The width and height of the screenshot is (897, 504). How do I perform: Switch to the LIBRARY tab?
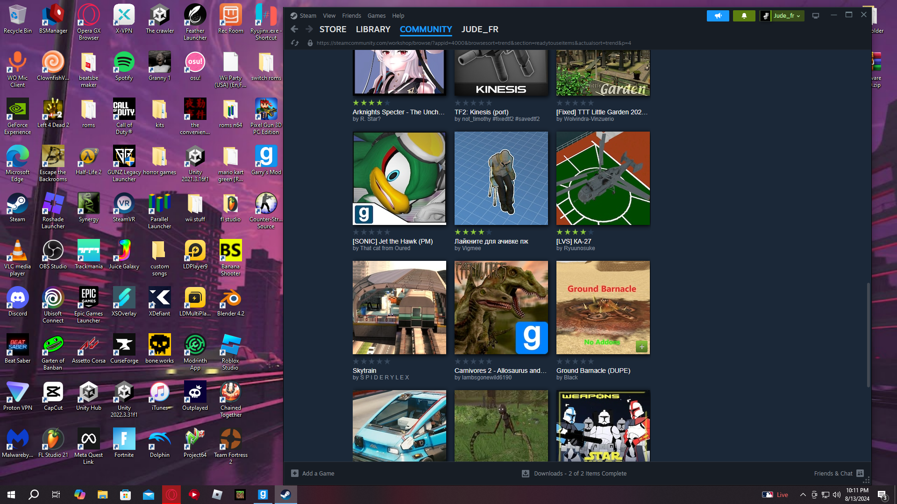(x=373, y=29)
